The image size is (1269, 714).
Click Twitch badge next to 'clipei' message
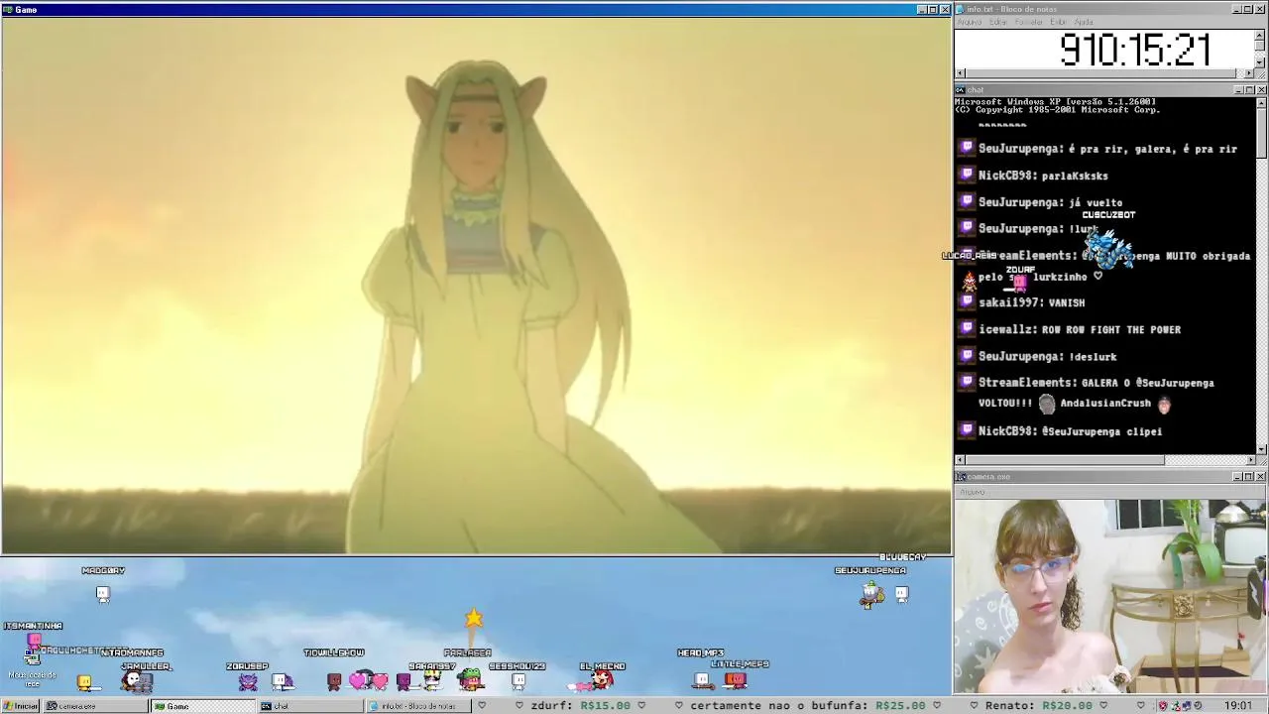[967, 430]
